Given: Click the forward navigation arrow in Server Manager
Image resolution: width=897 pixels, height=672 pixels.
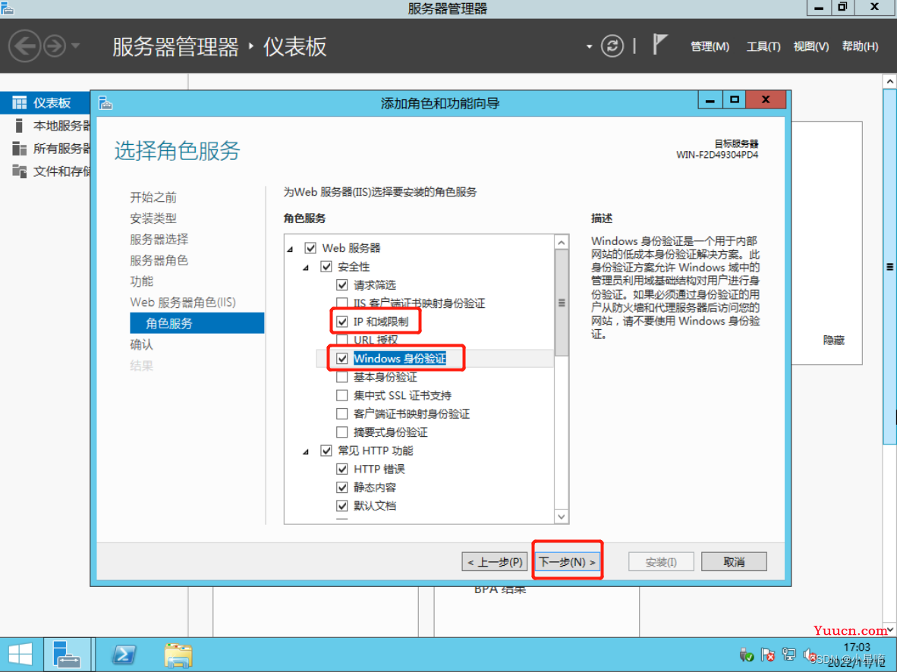Looking at the screenshot, I should tap(55, 46).
